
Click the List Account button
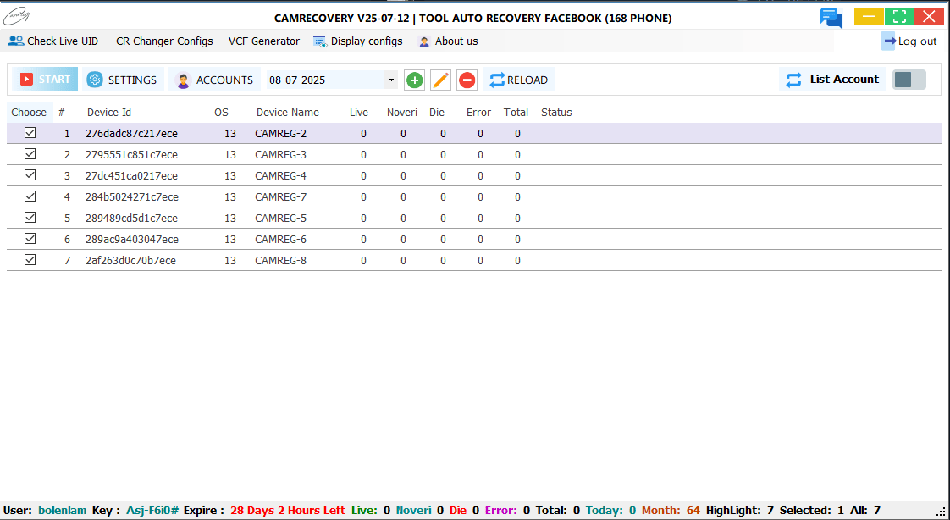tap(831, 80)
